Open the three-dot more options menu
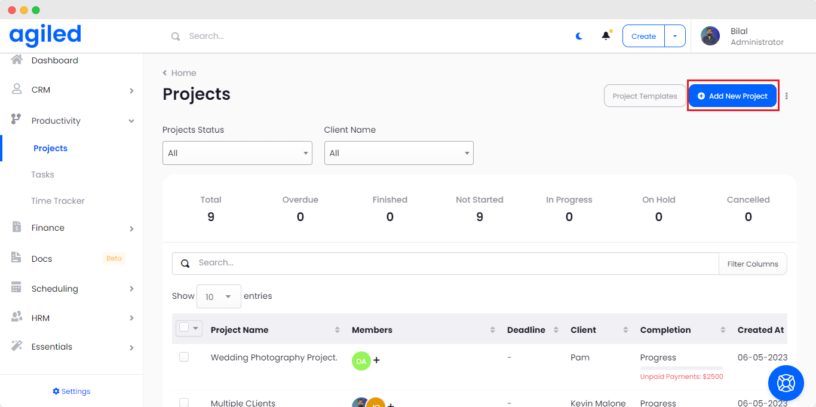The image size is (816, 407). point(787,96)
